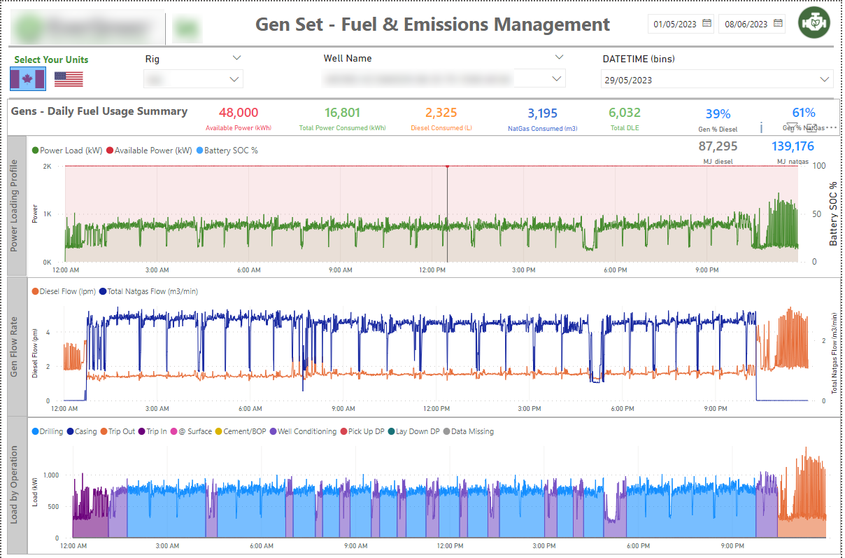Open the Rig selection dropdown
Viewport: 845px width, 558px height.
[x=193, y=80]
